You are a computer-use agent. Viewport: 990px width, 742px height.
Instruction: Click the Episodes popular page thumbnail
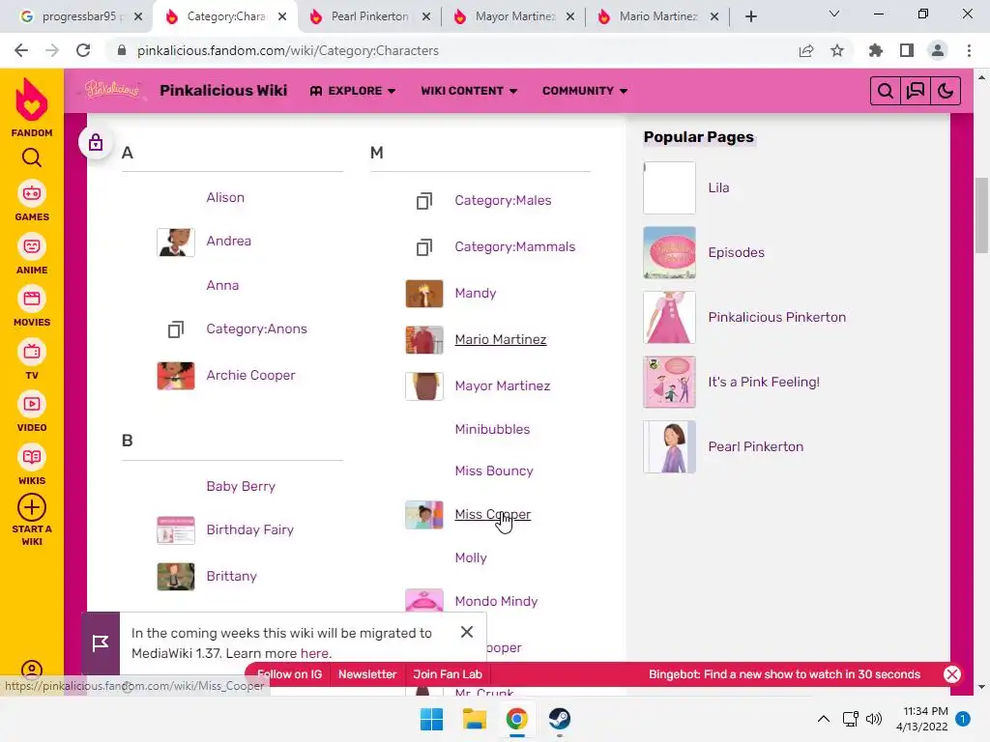coord(669,252)
